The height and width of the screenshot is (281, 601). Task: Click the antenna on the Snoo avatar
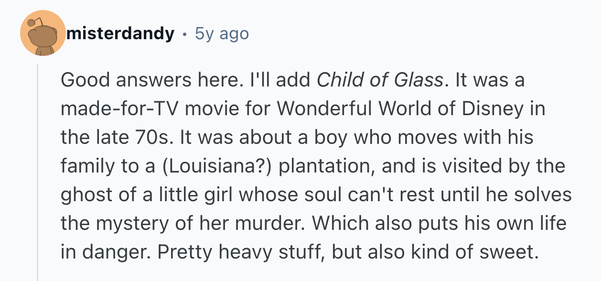pos(33,22)
